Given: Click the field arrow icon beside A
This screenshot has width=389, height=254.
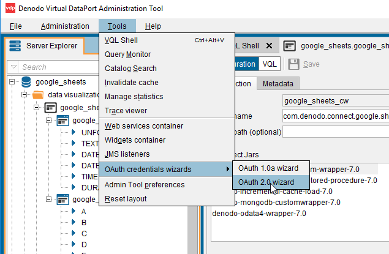Looking at the screenshot, I should [74, 211].
